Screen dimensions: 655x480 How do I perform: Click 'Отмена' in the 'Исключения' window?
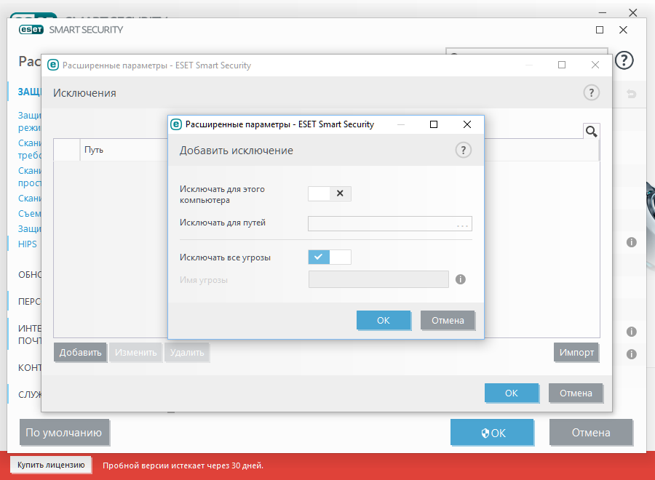pos(576,393)
